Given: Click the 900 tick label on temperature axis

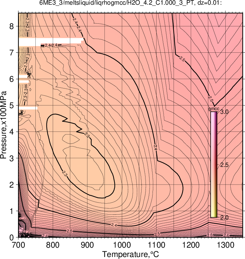Looking at the screenshot, I should point(87,245).
